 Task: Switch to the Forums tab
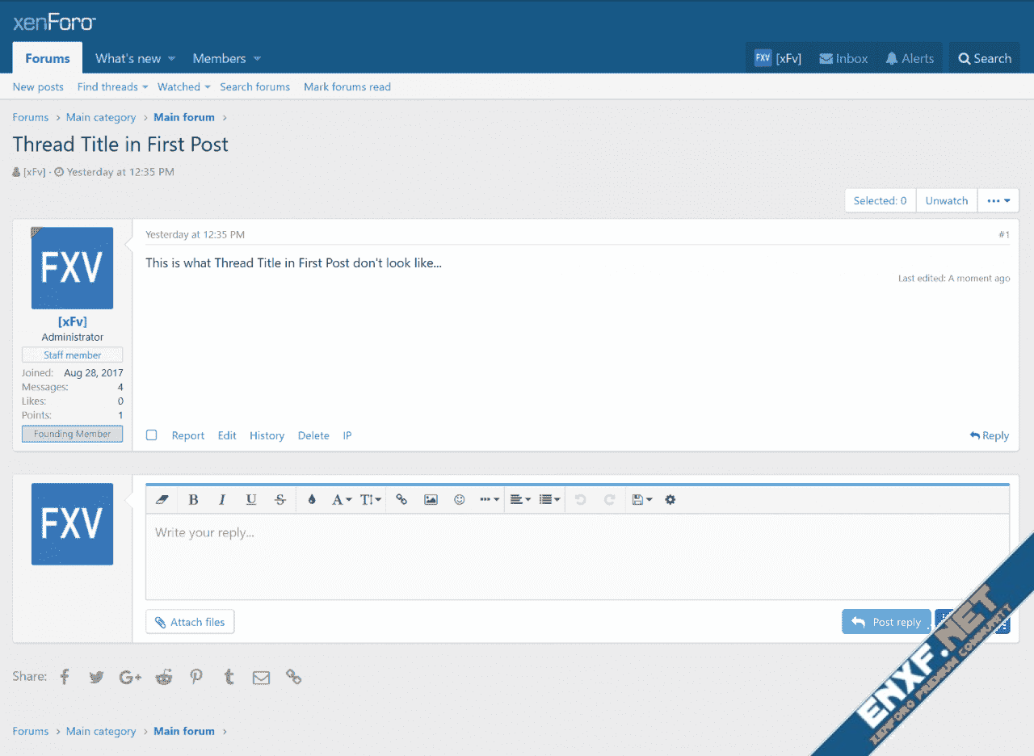click(x=48, y=58)
